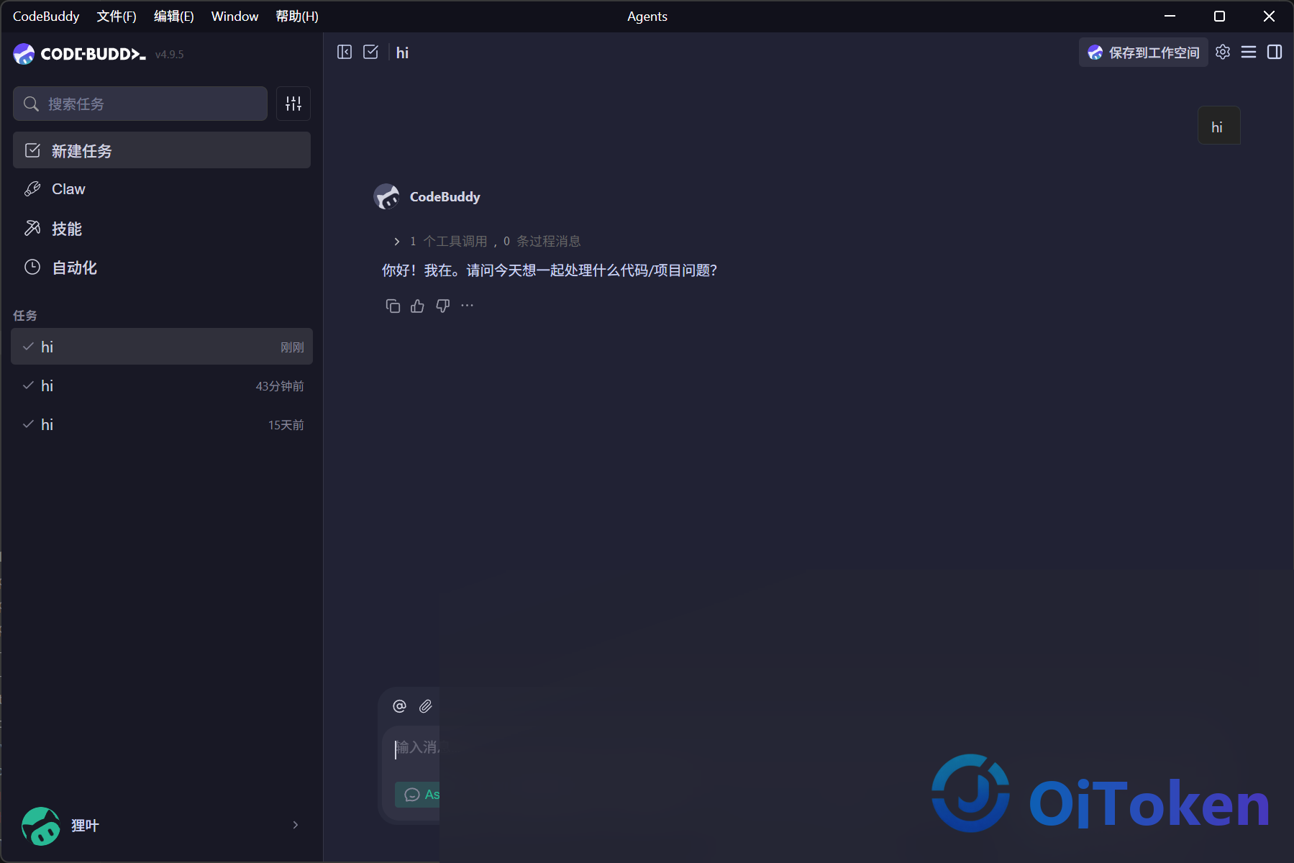The width and height of the screenshot is (1294, 863).
Task: Open 技能 in the sidebar
Action: (162, 229)
